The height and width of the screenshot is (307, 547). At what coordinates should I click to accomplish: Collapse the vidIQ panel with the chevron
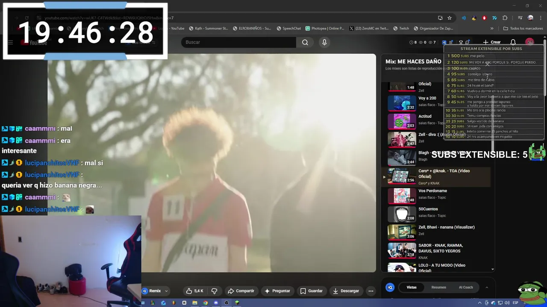click(x=487, y=287)
